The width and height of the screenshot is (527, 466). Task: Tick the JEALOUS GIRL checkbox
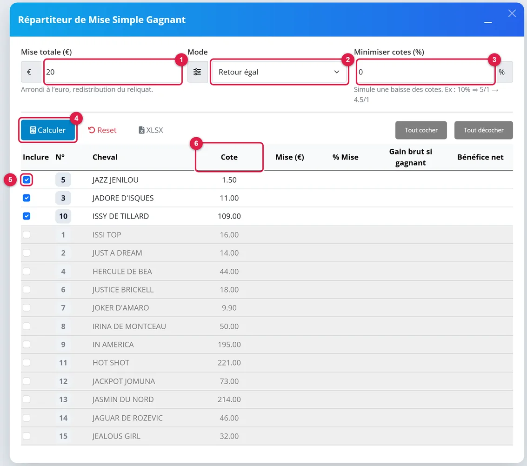pos(27,436)
